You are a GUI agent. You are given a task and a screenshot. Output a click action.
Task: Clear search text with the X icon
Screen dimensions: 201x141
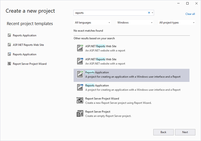click(149, 13)
